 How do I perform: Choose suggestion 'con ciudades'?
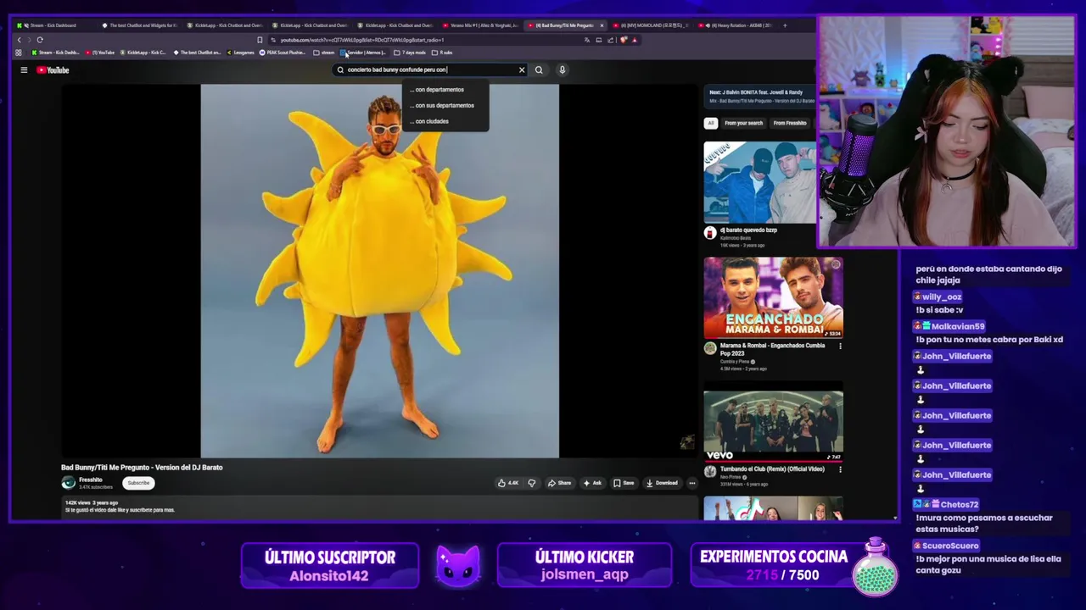point(445,121)
